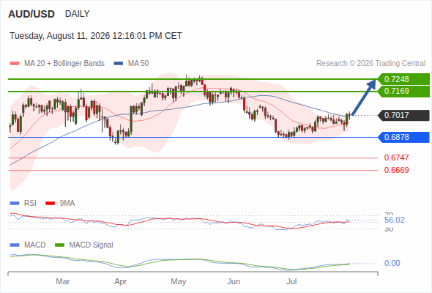This screenshot has width=432, height=293.
Task: Click the current price 0.7017 label
Action: tap(403, 115)
